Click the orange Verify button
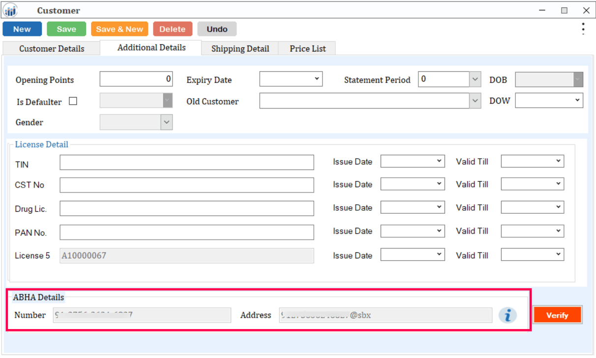 (x=557, y=315)
